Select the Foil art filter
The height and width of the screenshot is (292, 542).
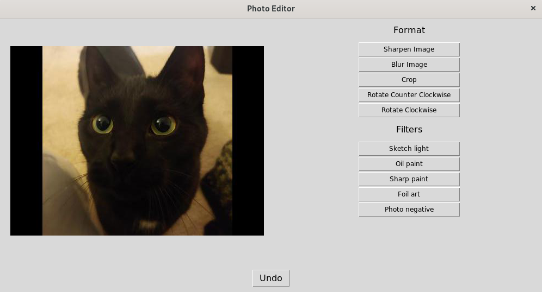coord(409,194)
